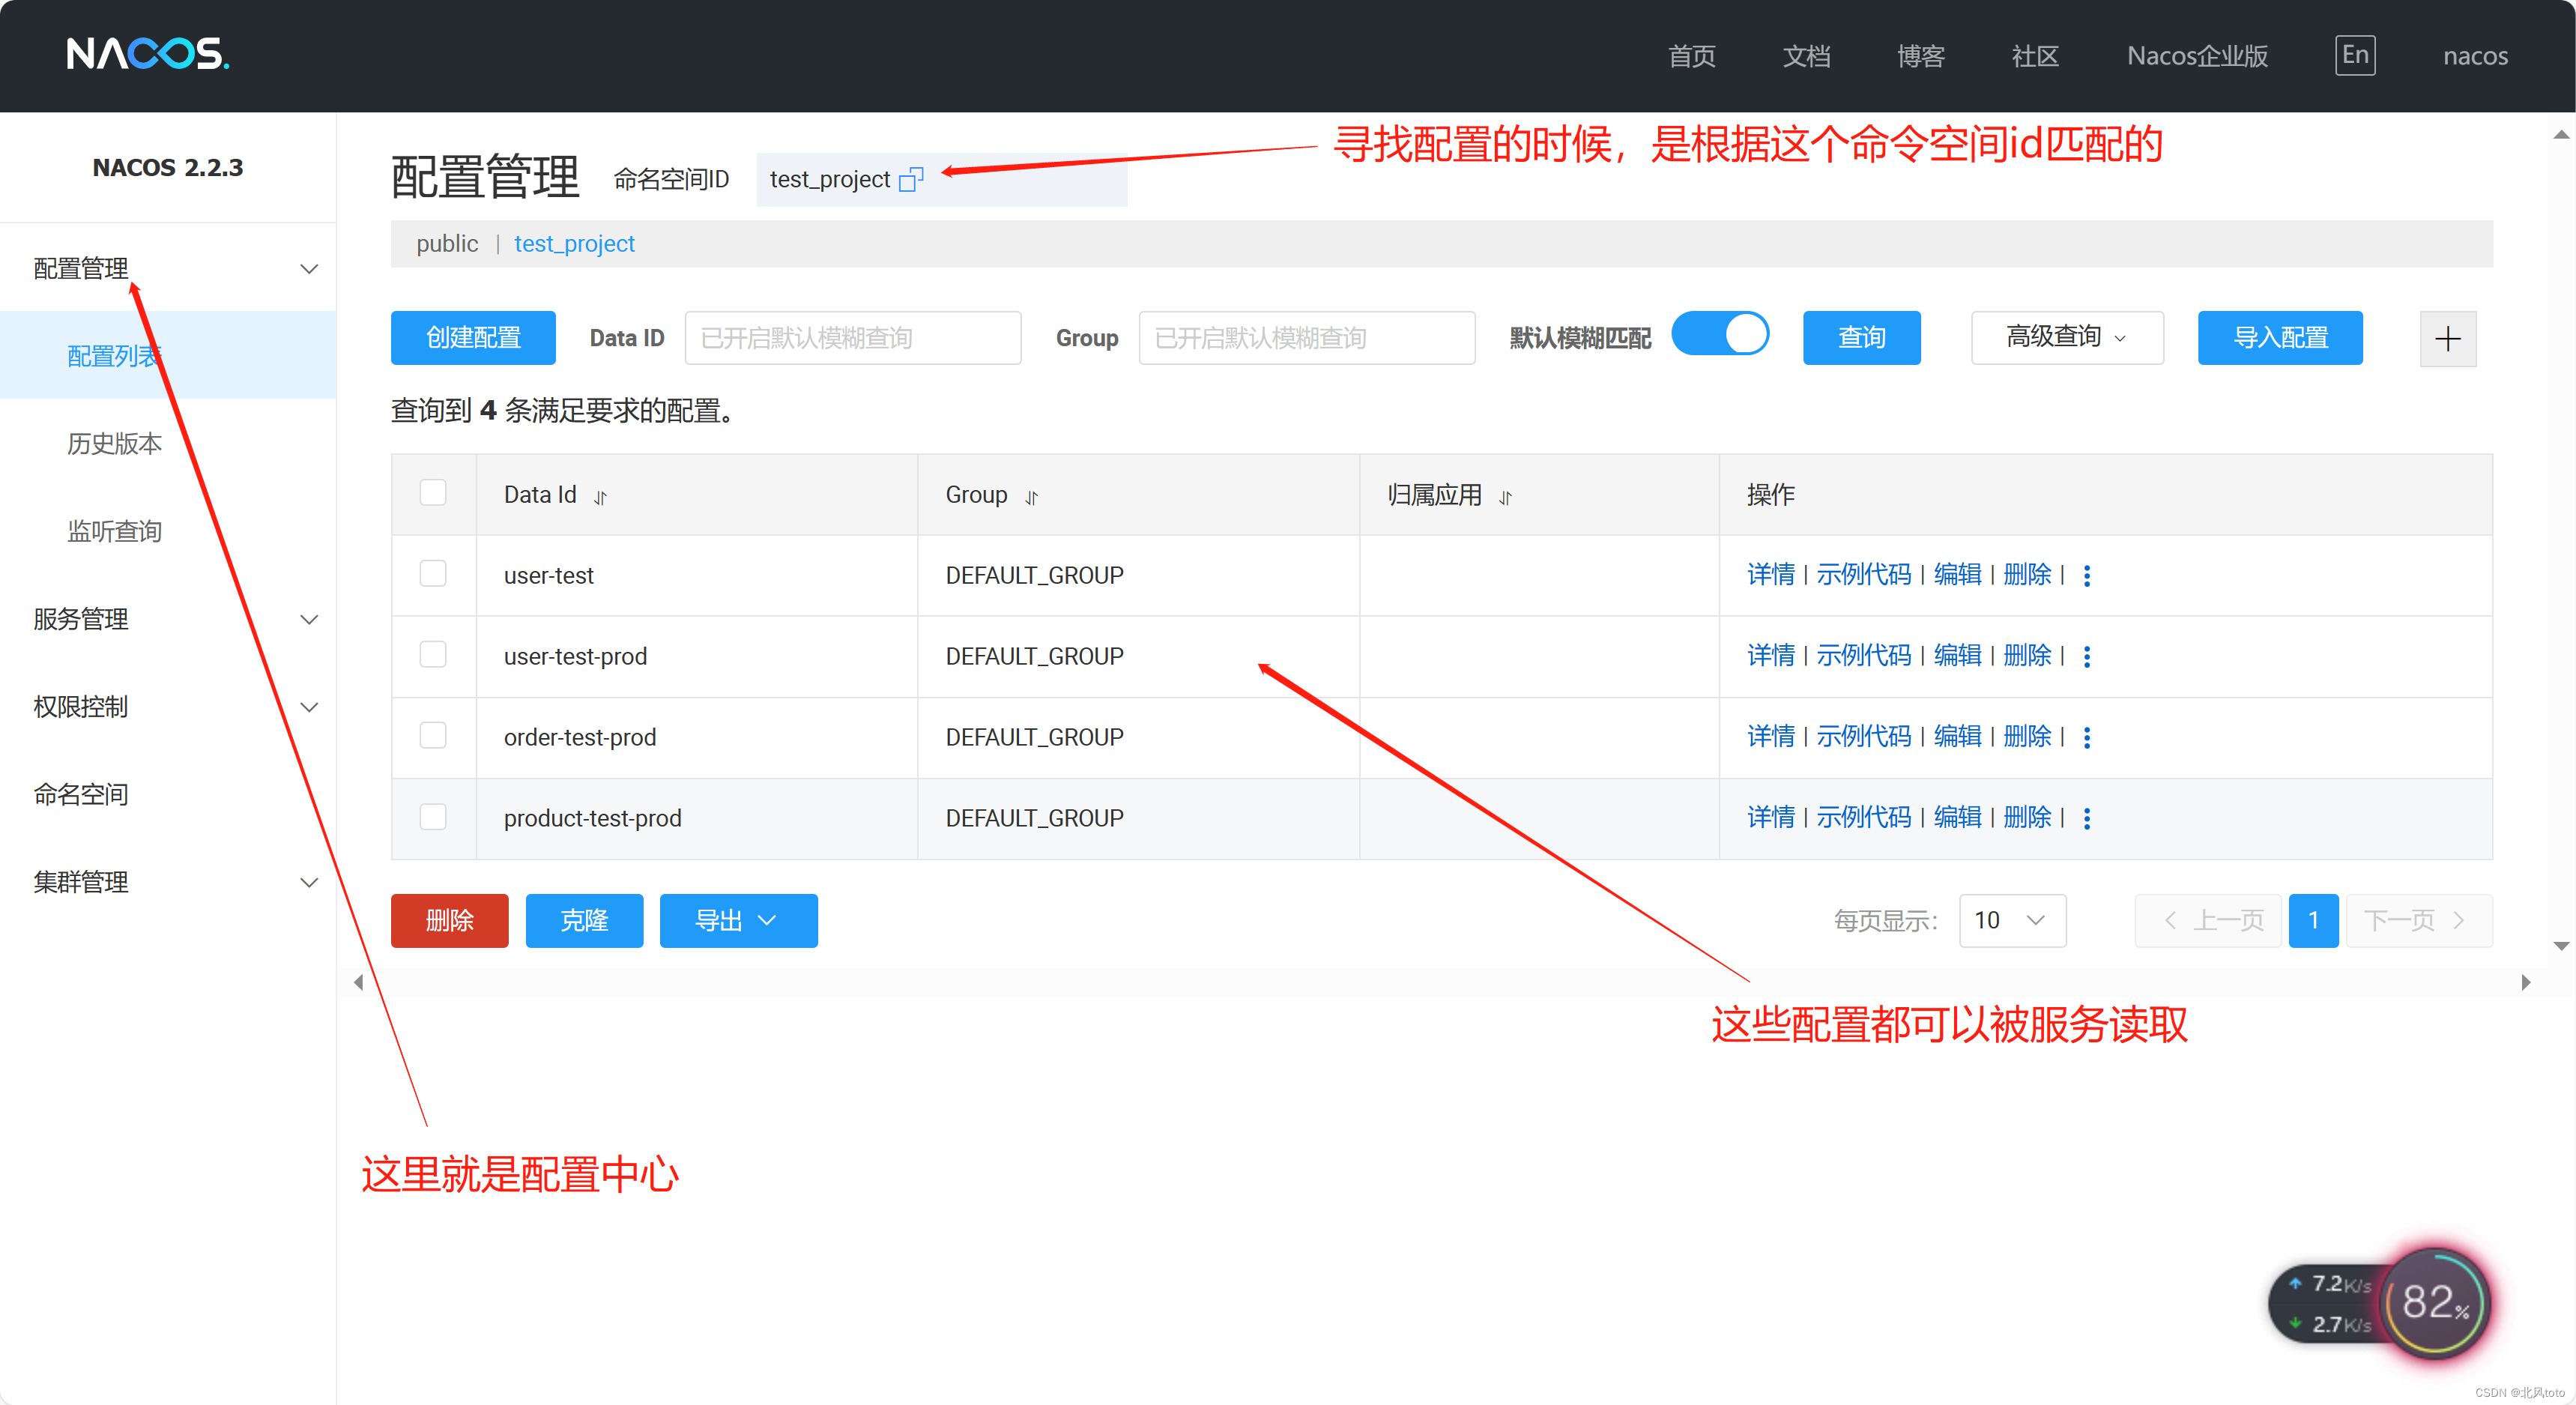Open Nacos企业版 in top navigation

[x=2197, y=56]
